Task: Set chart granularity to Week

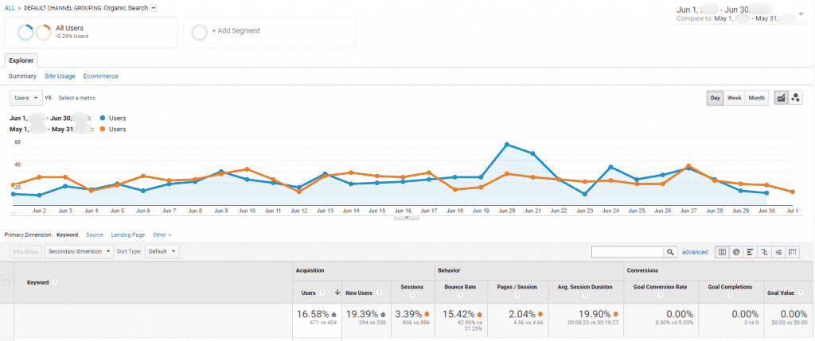Action: [734, 98]
